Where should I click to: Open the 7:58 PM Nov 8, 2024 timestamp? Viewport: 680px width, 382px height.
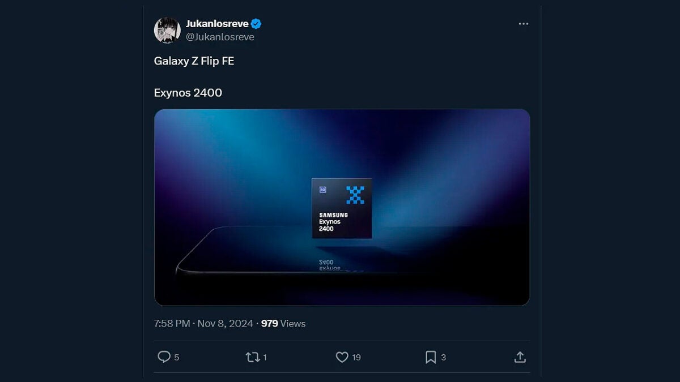(x=203, y=324)
